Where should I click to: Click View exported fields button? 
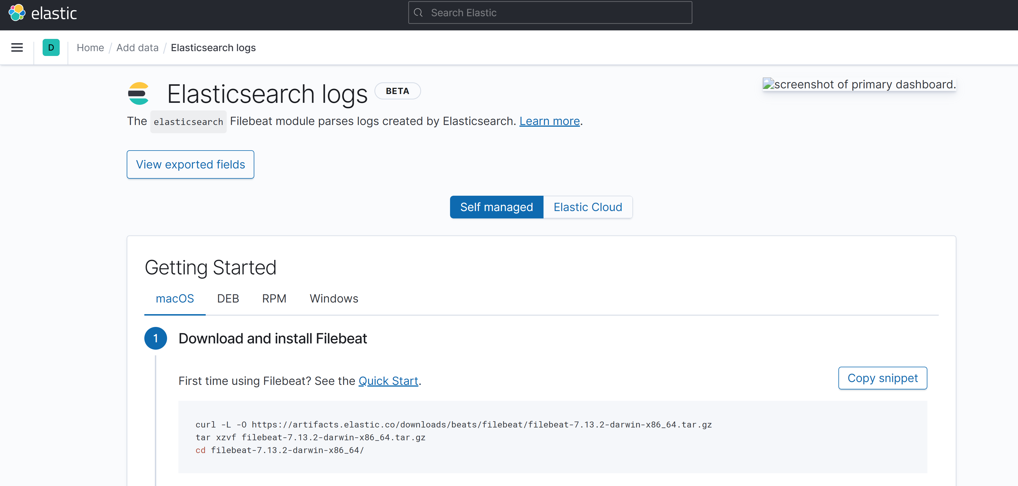190,164
